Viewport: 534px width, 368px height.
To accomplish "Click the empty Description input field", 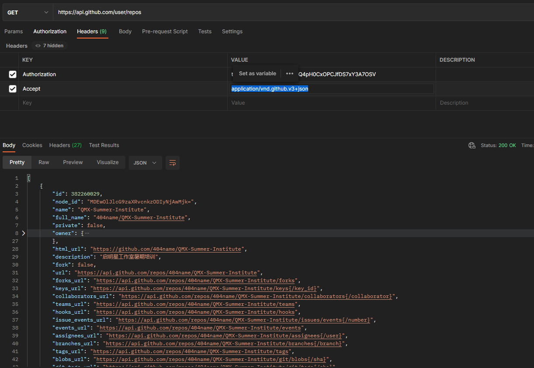I will click(485, 103).
